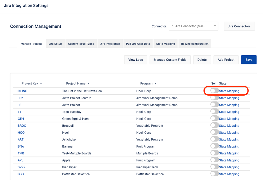This screenshot has width=263, height=186.
Task: Toggle the selection switch for JP2 row
Action: (x=215, y=97)
